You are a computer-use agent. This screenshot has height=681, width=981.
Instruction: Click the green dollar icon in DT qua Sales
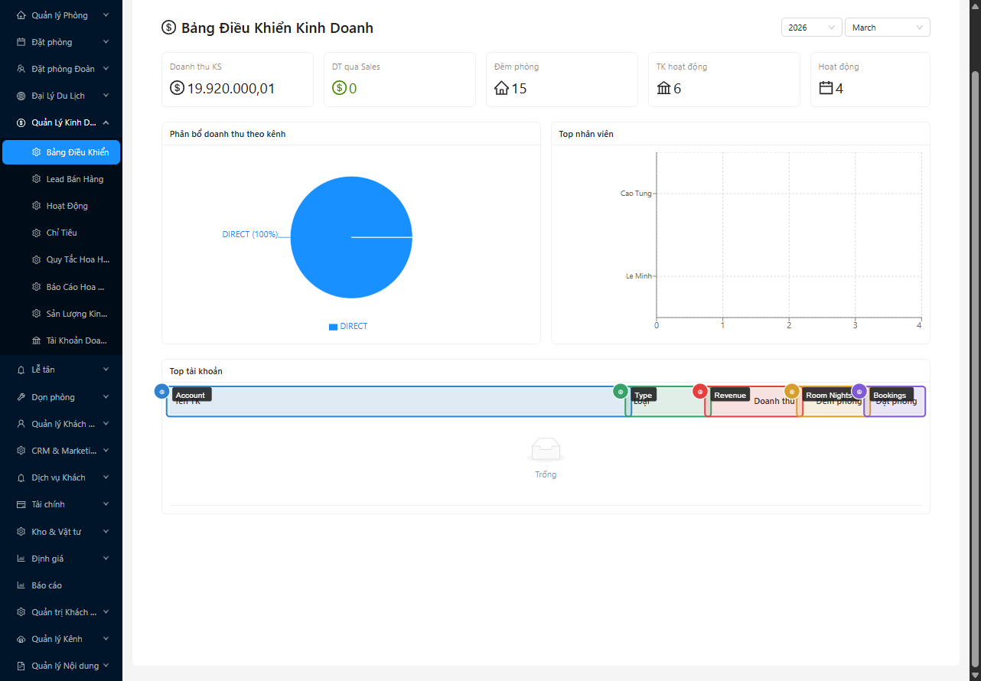pos(339,89)
